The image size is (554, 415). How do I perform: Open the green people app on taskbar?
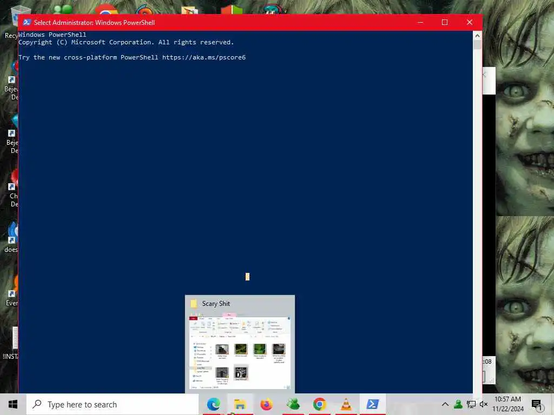pyautogui.click(x=293, y=404)
